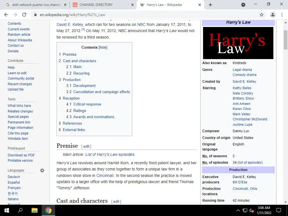Edit the Cast and characters section
The height and width of the screenshot is (216, 288).
tap(116, 201)
